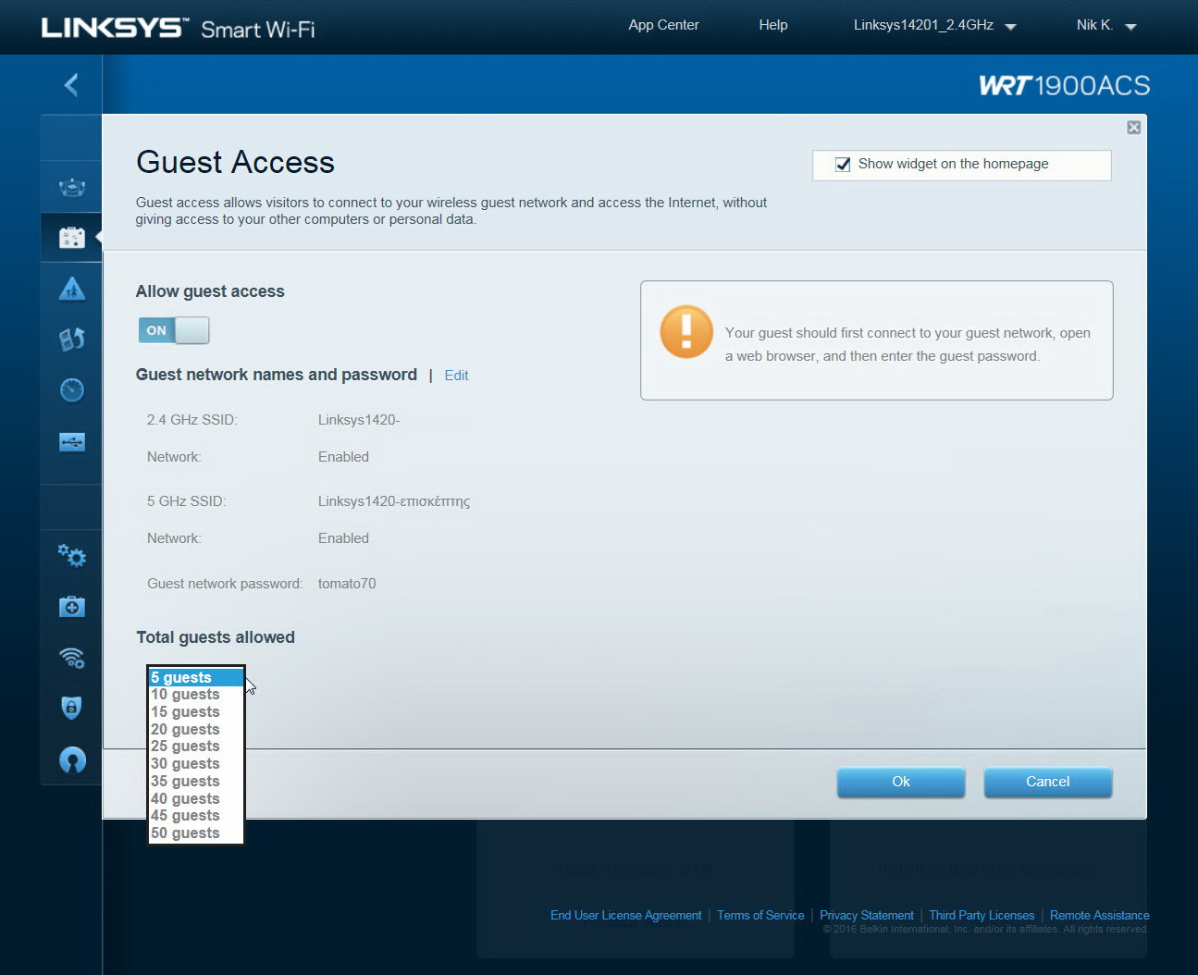This screenshot has width=1198, height=975.
Task: Open the OpenVPN server sidebar icon
Action: click(72, 759)
